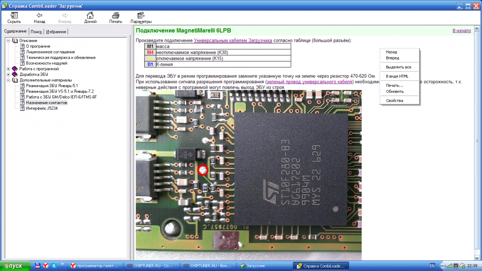Choose Вперед in context menu

pyautogui.click(x=392, y=58)
